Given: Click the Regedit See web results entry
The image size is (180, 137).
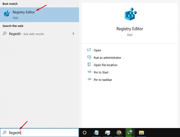Looking at the screenshot, I should point(40,34).
